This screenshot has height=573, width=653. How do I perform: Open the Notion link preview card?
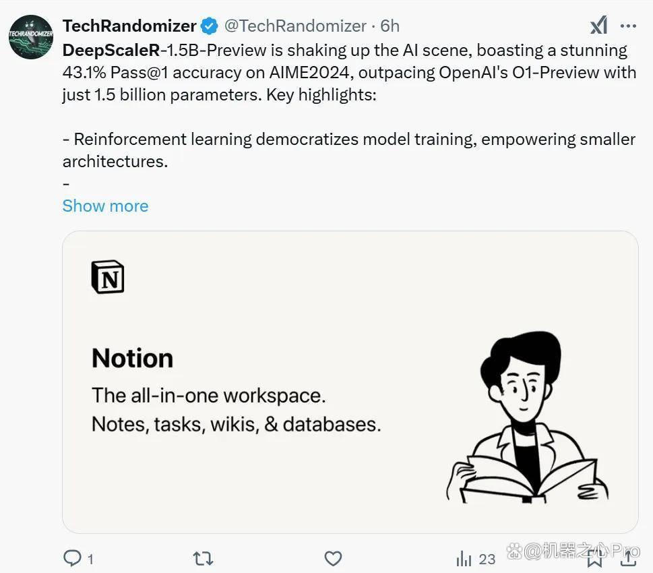pos(350,382)
